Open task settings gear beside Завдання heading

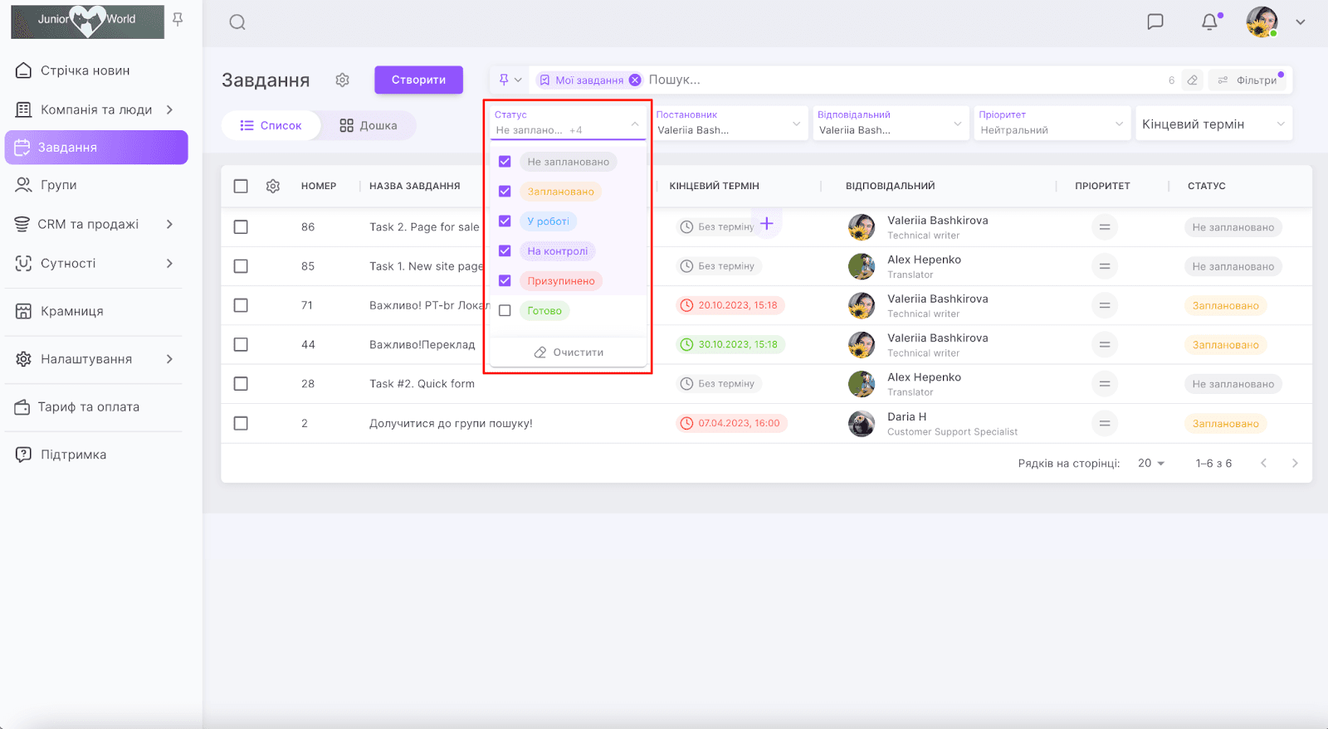[x=342, y=80]
